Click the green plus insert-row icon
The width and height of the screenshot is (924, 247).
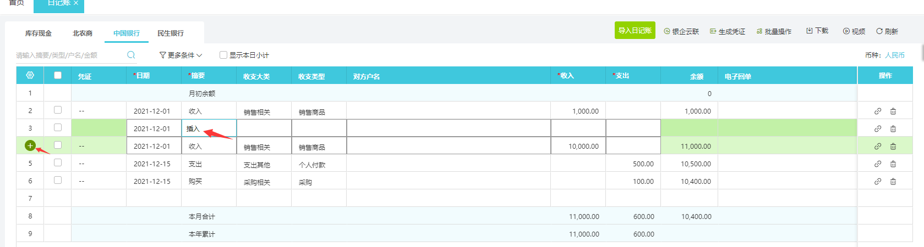(x=30, y=145)
